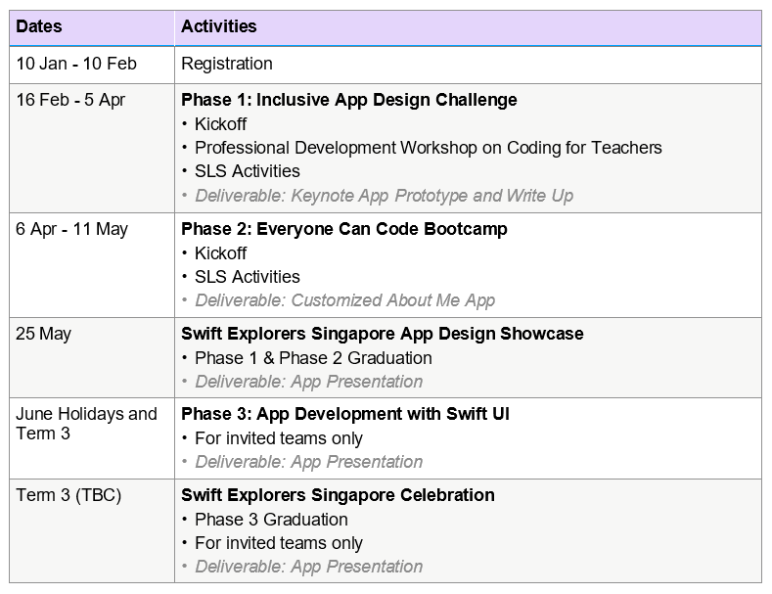Click the 16 Feb - 5 Apr date
The image size is (772, 594).
[x=70, y=100]
